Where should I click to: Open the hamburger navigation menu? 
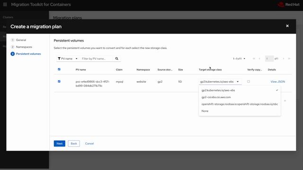[5, 4]
